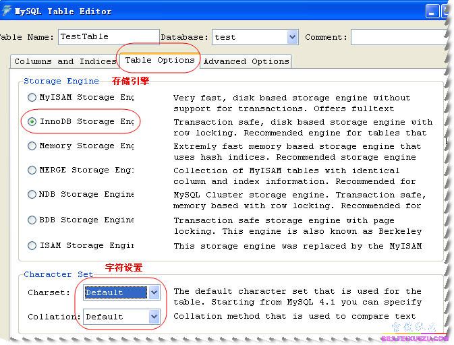Click the 'Transaction safe, disk based storage' description
Image resolution: width=454 pixels, height=345 pixels.
[303, 127]
